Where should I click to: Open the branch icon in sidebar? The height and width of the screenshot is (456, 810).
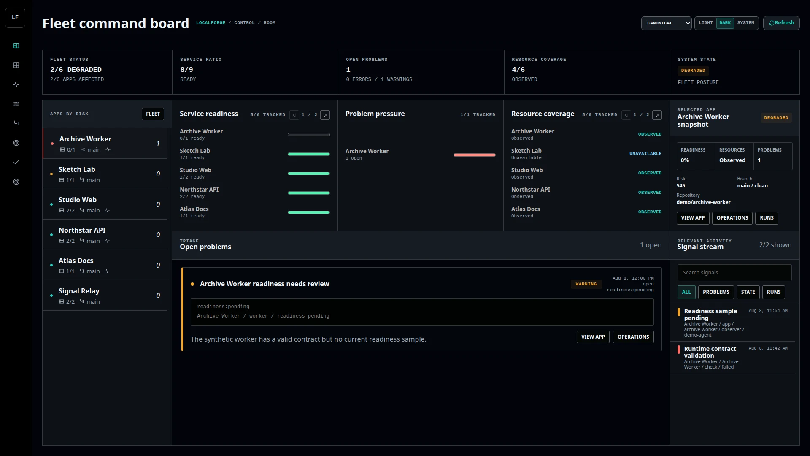coord(16,123)
